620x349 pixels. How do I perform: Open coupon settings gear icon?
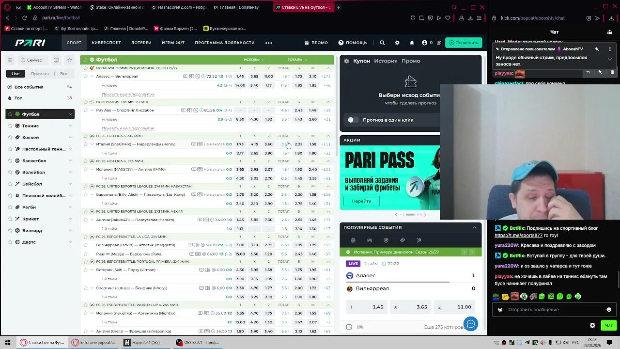point(346,61)
